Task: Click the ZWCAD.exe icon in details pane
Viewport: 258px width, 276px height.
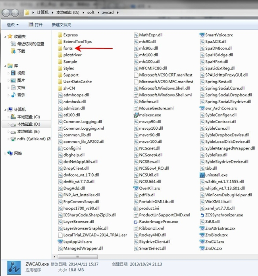Action: point(14,268)
